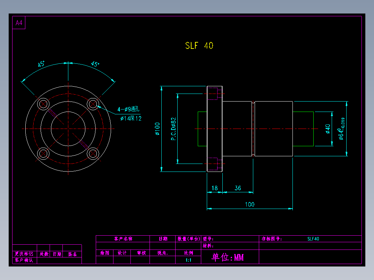374x280 pixels.
Task: Click the 存档图号: label
Action: [272, 239]
